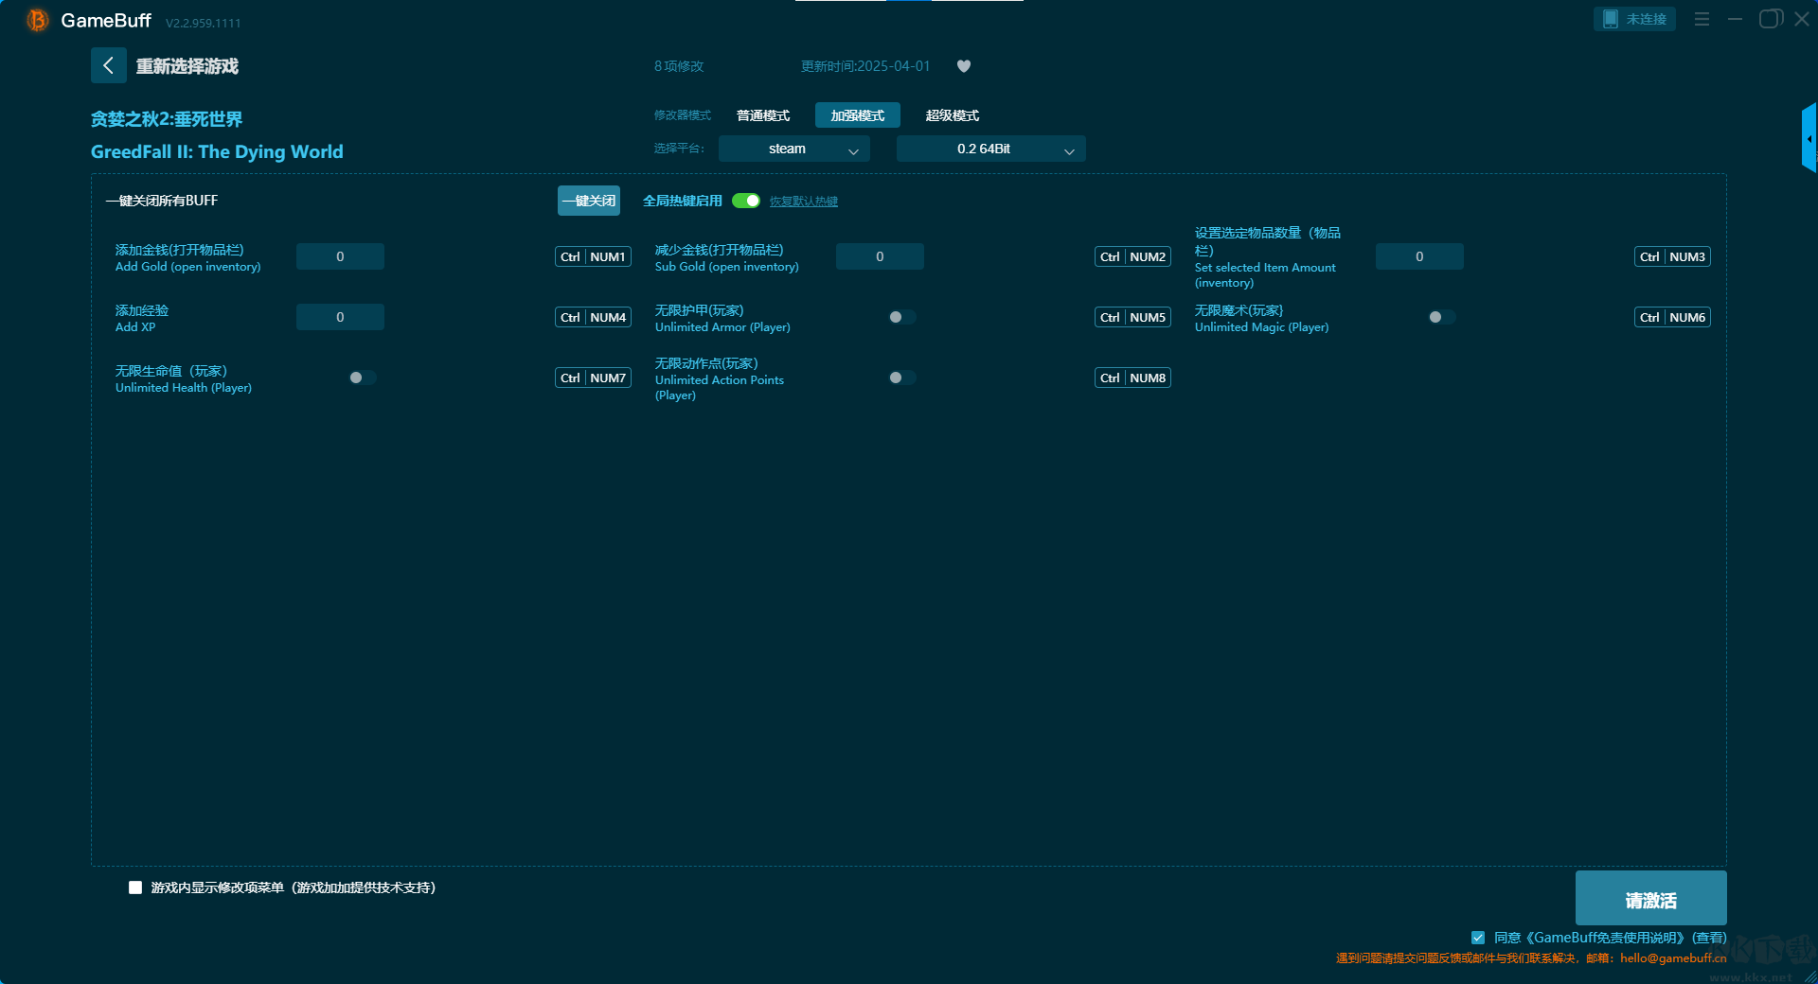The image size is (1818, 984).
Task: Click the Add Gold amount input field
Action: (x=340, y=256)
